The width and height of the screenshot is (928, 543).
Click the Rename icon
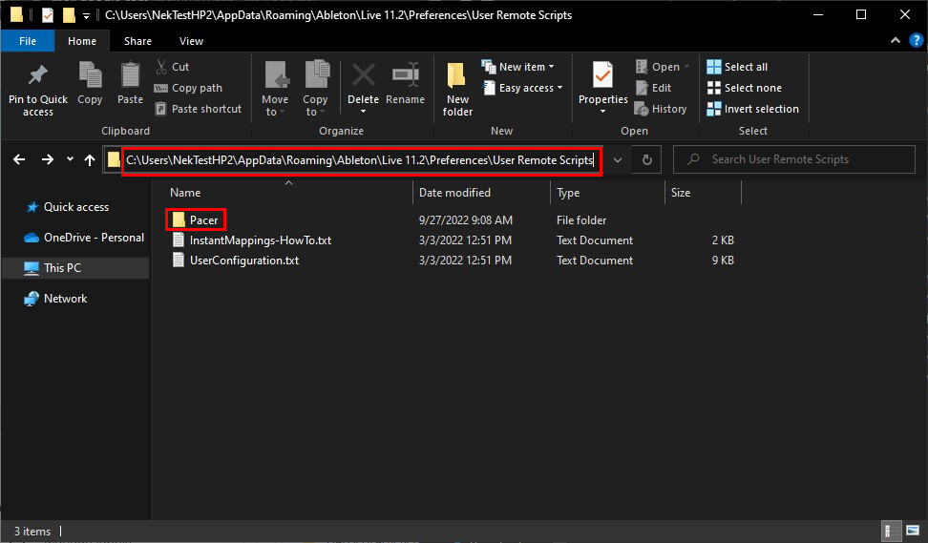point(406,75)
